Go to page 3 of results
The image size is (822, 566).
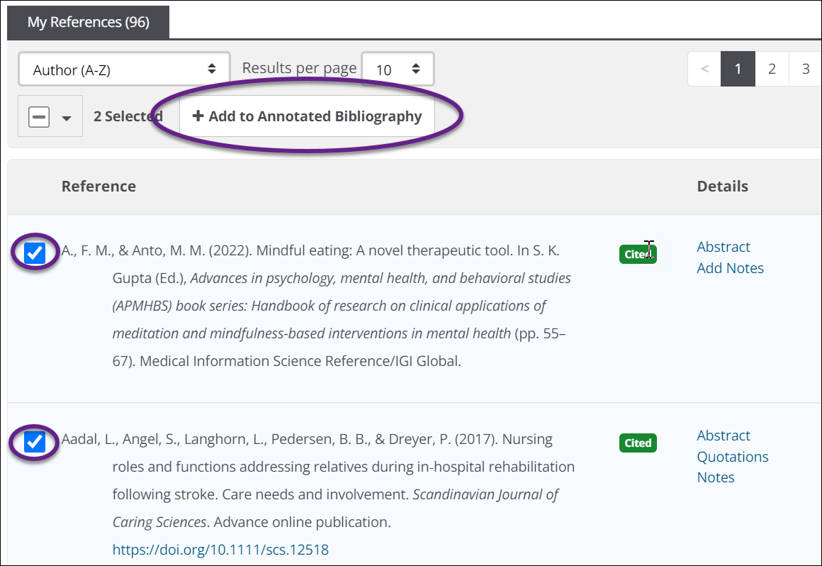pyautogui.click(x=805, y=69)
